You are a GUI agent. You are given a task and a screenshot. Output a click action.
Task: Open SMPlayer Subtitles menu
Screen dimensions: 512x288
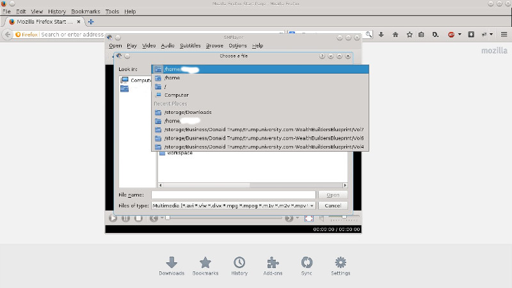tap(190, 45)
